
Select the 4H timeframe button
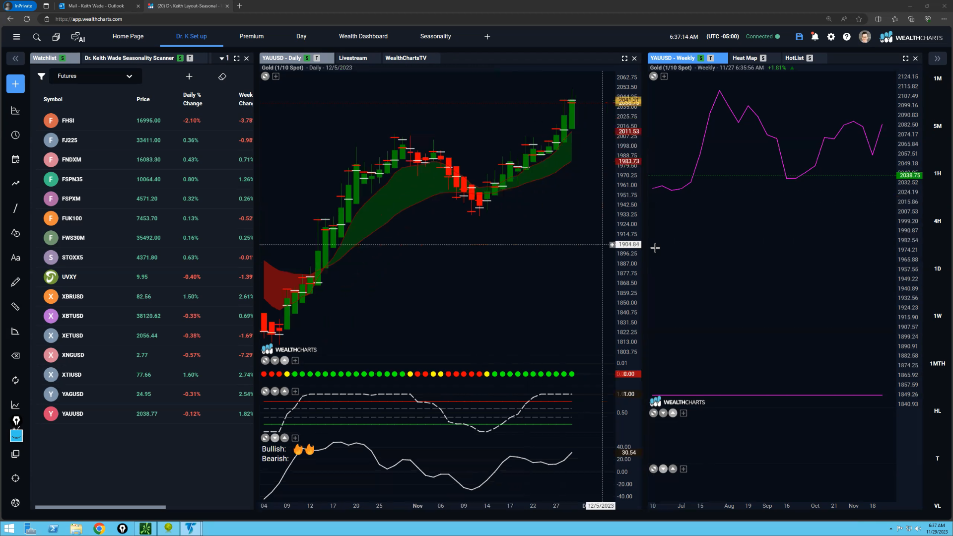(x=937, y=221)
